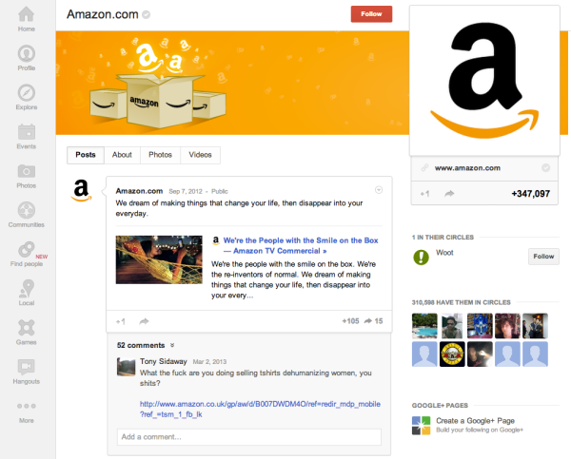This screenshot has width=571, height=459.
Task: Toggle +1 for the Amazon.com page
Action: (x=424, y=194)
